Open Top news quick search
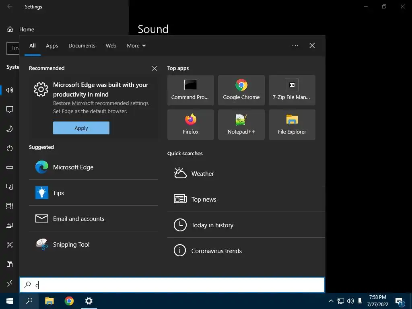 coord(246,200)
